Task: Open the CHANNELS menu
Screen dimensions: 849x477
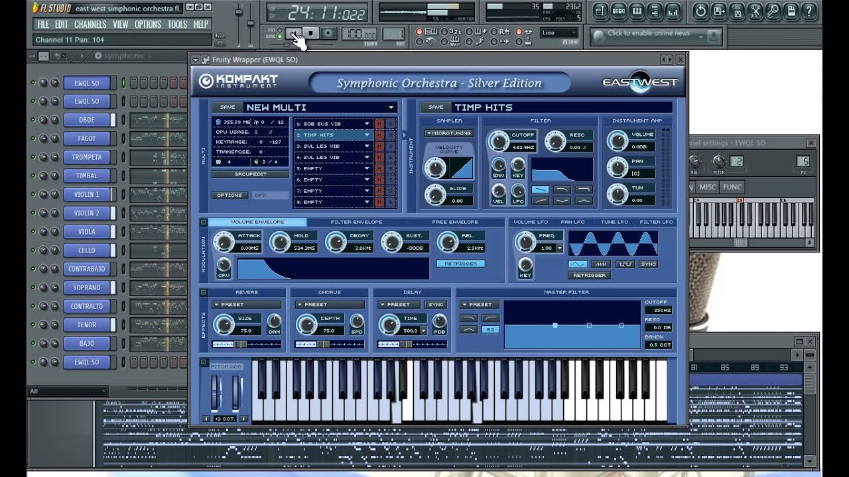Action: pos(90,24)
